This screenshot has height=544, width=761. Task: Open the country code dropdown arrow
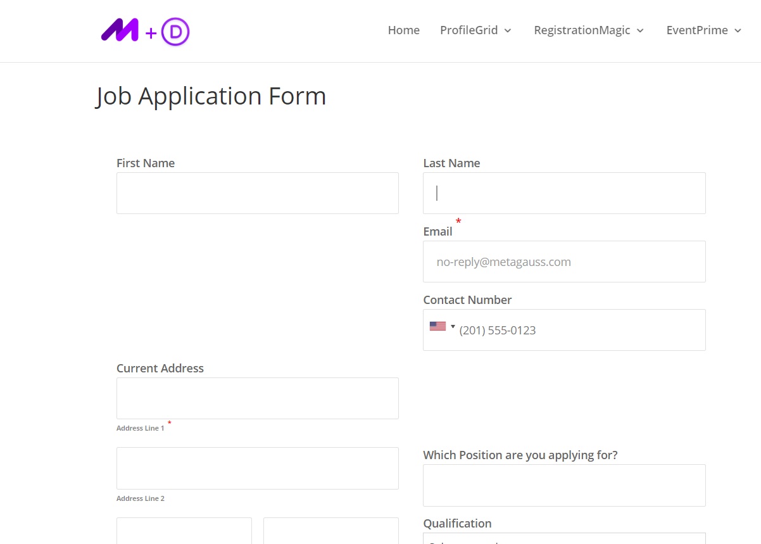(x=453, y=326)
